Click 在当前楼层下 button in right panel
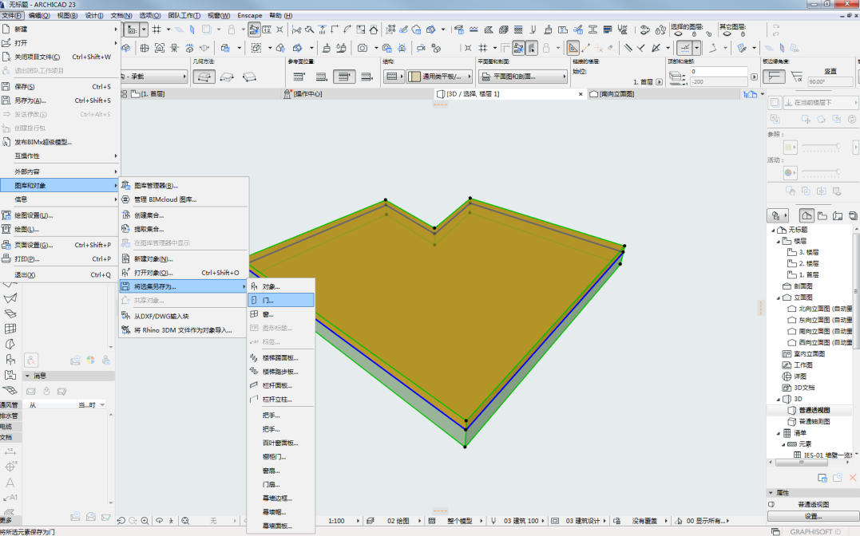The height and width of the screenshot is (536, 860). click(x=819, y=102)
